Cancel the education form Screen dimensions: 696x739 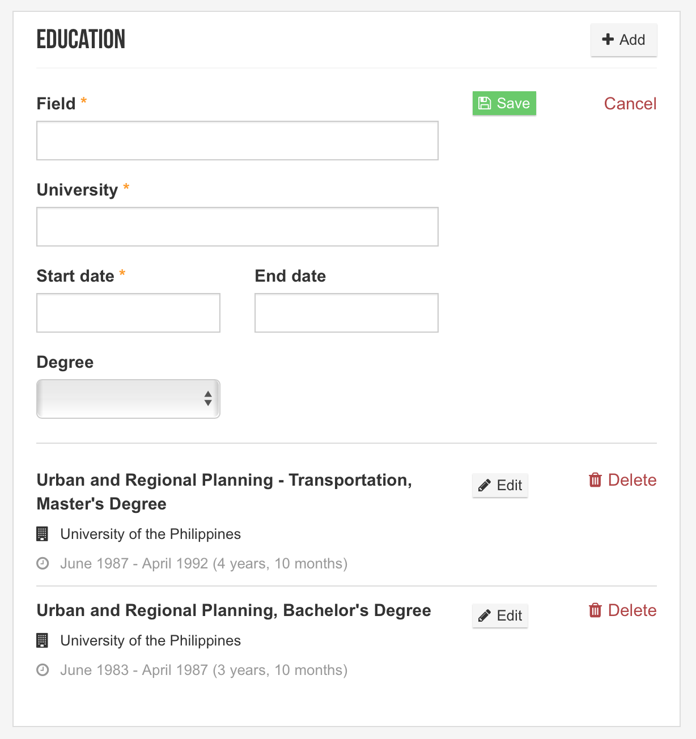point(630,104)
